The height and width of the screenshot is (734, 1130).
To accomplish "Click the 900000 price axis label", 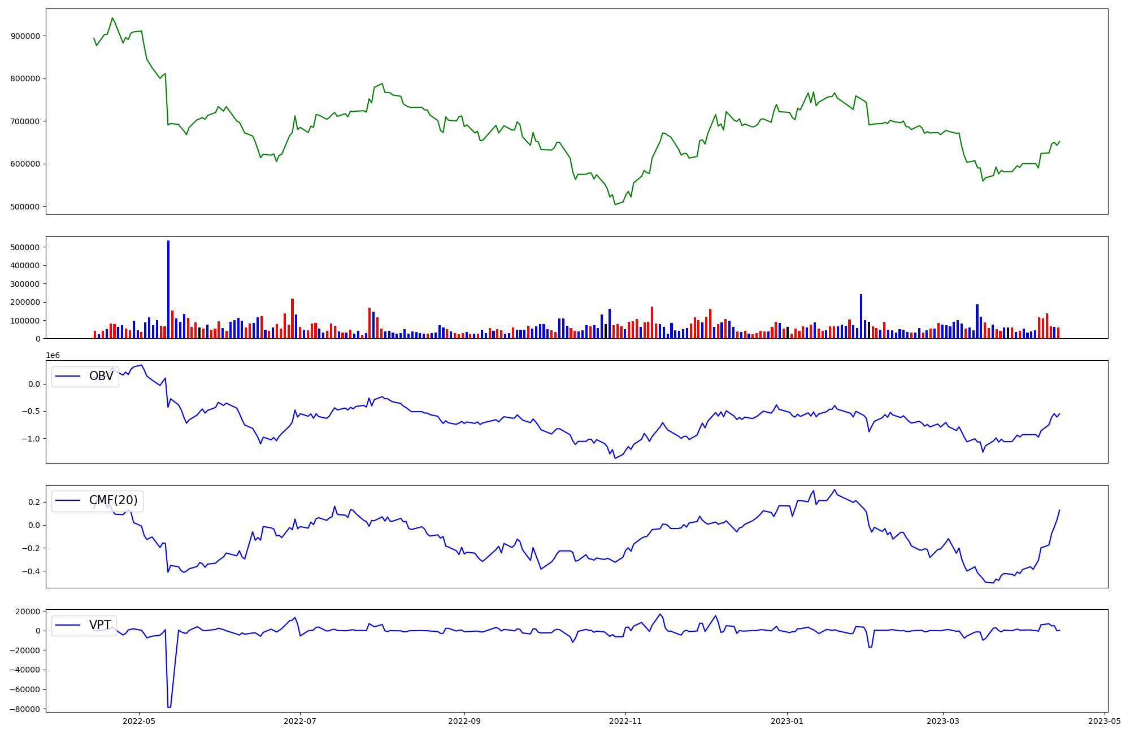I will pos(25,36).
